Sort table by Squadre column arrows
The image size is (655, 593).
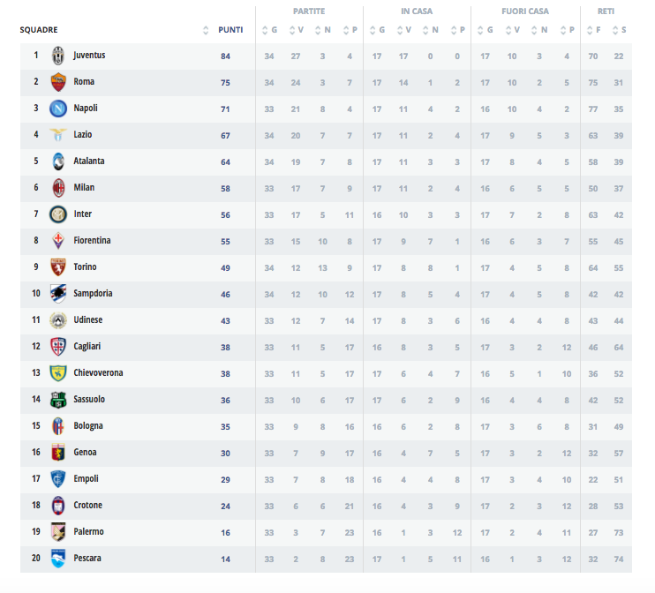(206, 30)
